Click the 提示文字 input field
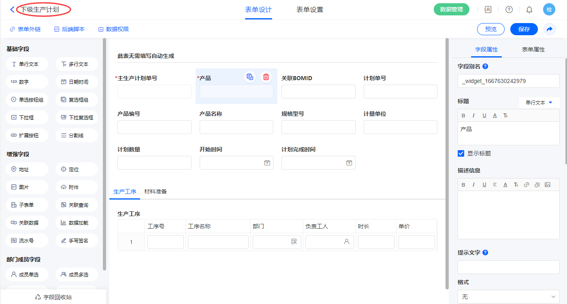The width and height of the screenshot is (567, 304). (508, 267)
